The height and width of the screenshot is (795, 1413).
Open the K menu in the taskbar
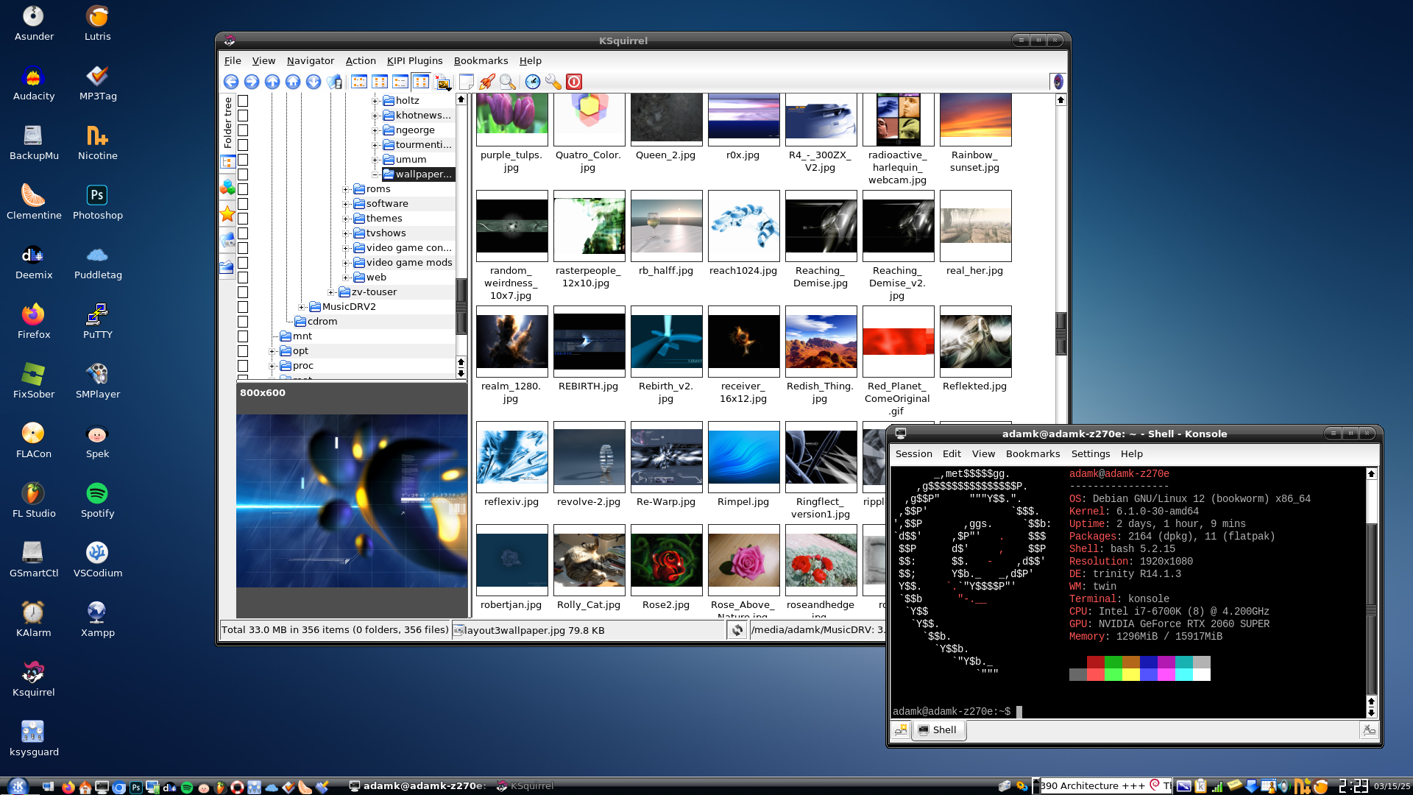[x=18, y=786]
